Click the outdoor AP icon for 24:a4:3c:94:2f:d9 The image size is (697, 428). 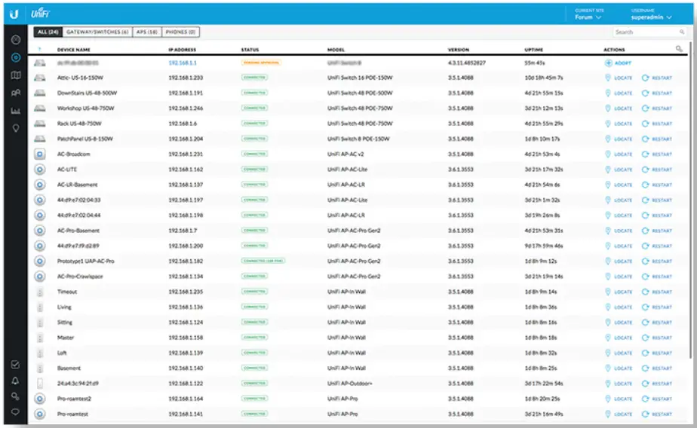(x=40, y=383)
